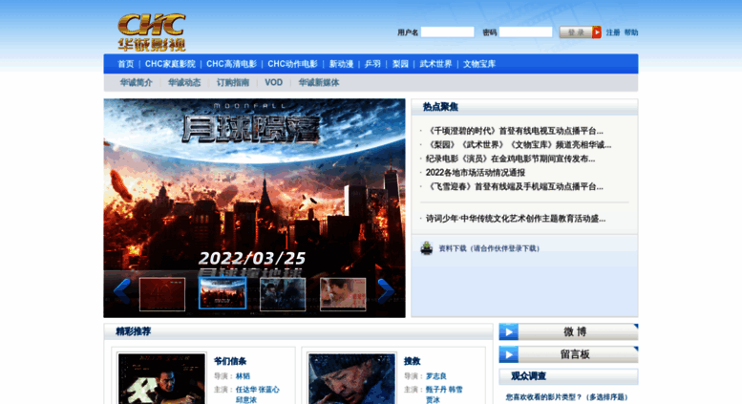Open the 帮助 help link

point(631,32)
